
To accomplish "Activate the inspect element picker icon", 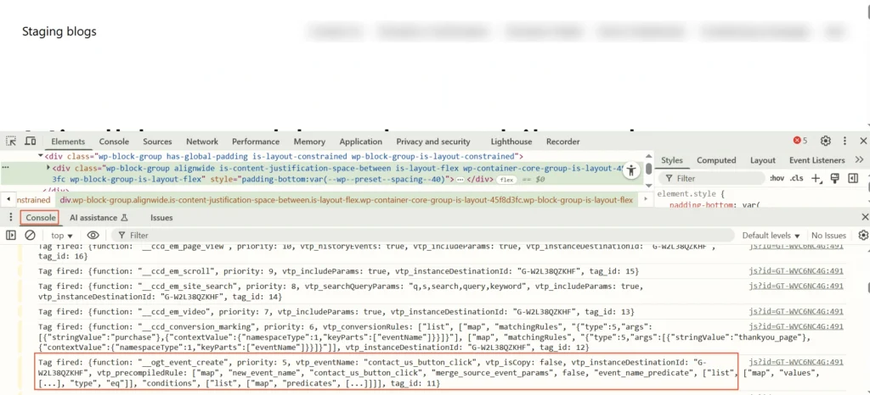I will click(11, 142).
